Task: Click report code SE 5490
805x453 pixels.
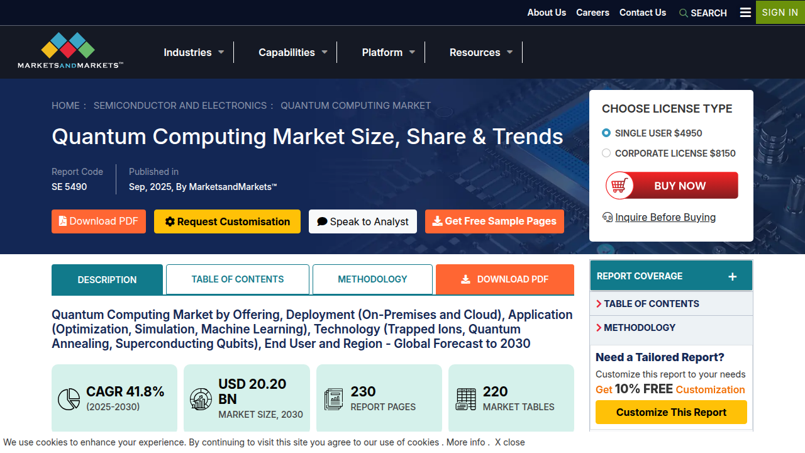Action: point(69,187)
